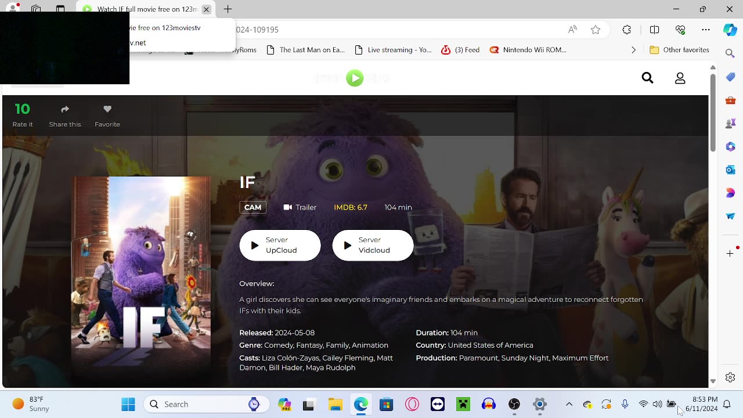This screenshot has height=418, width=743.
Task: Open weather widget 83°F Sunny
Action: point(32,404)
